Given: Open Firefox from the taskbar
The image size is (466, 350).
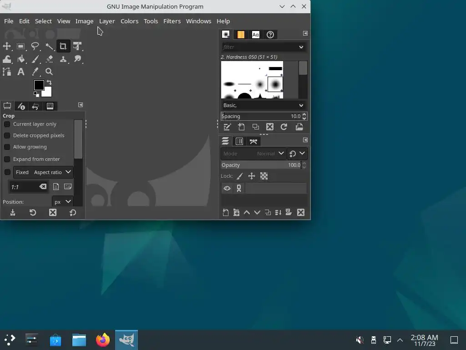Looking at the screenshot, I should tap(103, 340).
